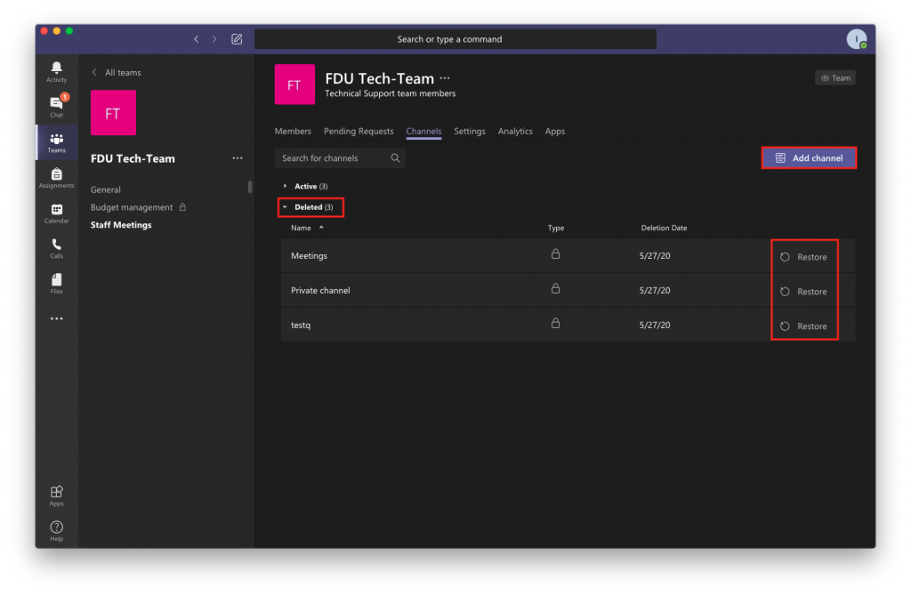The image size is (911, 595).
Task: Select the Channels tab
Action: pyautogui.click(x=423, y=132)
